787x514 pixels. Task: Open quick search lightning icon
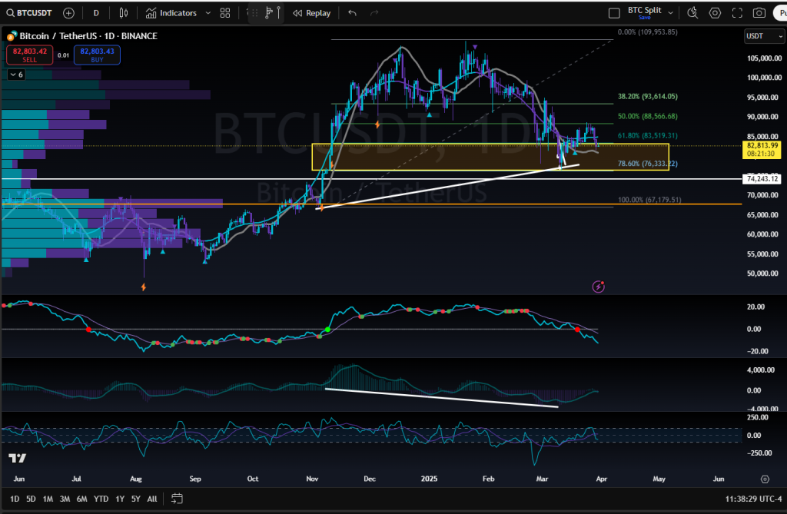pyautogui.click(x=692, y=13)
